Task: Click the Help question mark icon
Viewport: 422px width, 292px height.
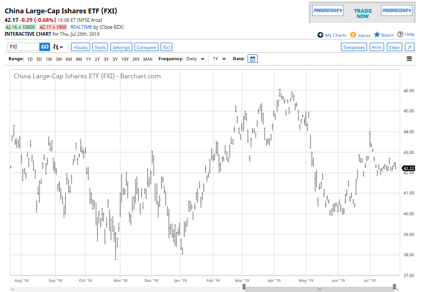Action: click(400, 35)
